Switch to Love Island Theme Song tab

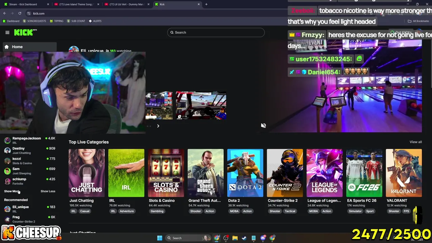pyautogui.click(x=77, y=4)
